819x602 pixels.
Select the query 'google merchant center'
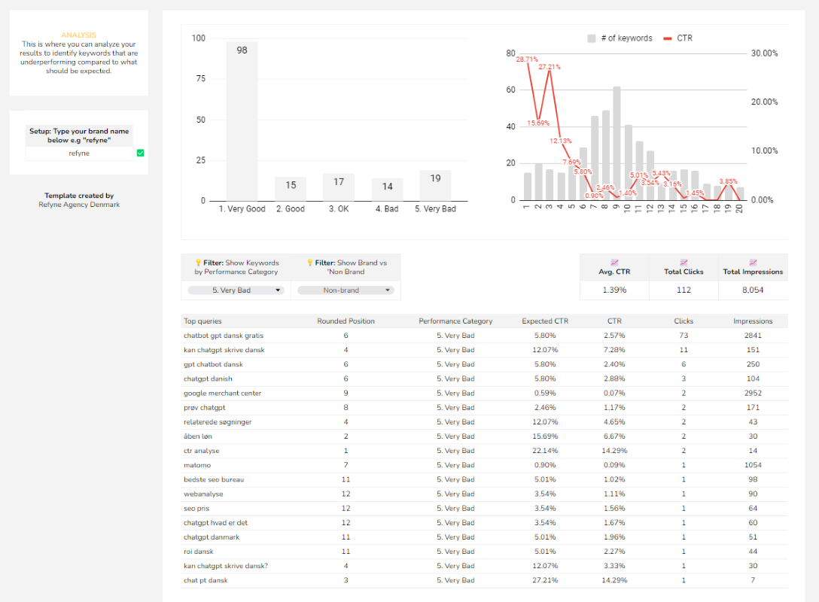click(x=223, y=393)
